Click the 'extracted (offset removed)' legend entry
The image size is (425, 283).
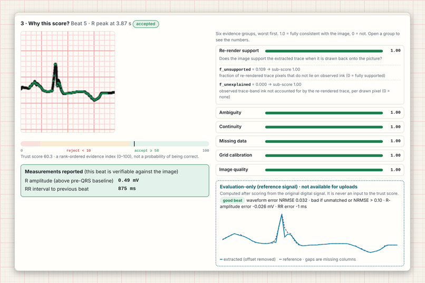point(247,259)
